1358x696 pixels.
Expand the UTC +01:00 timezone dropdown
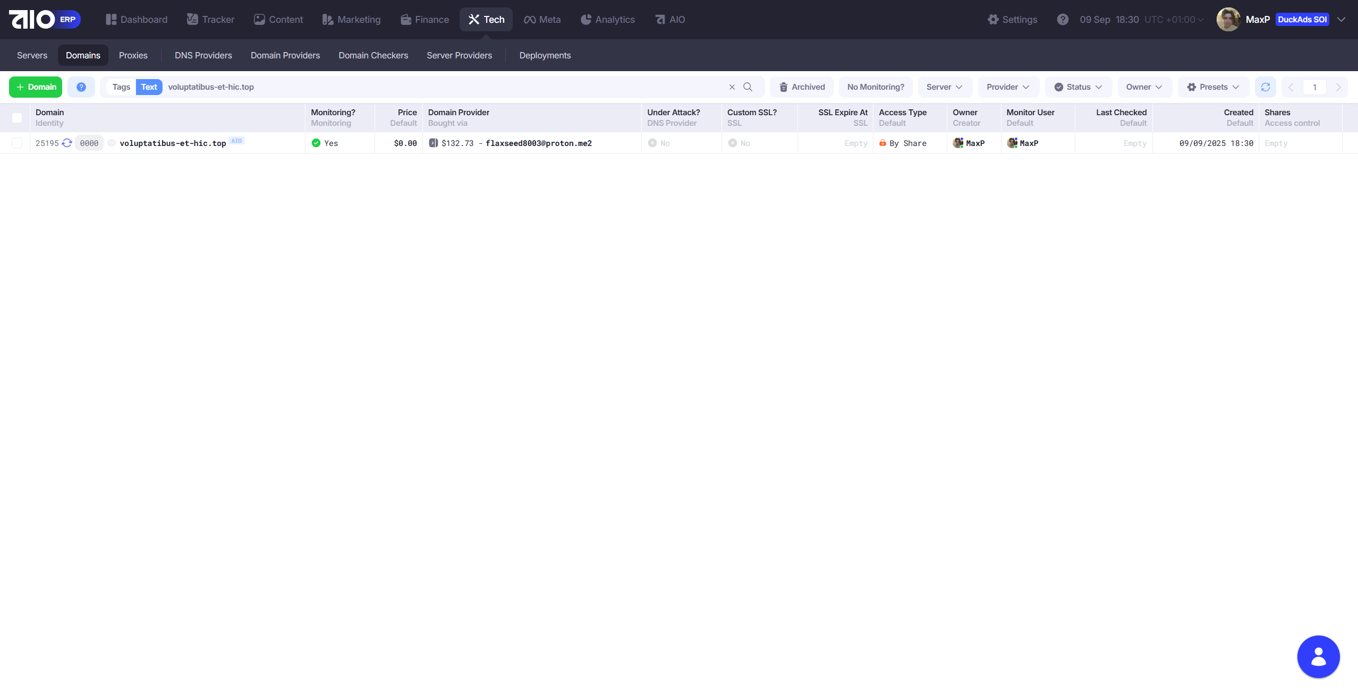click(x=1174, y=20)
